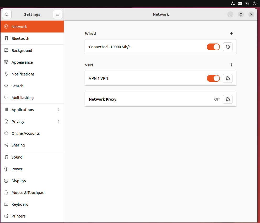Click the Sharing icon in sidebar
Image resolution: width=260 pixels, height=223 pixels.
click(x=6, y=145)
